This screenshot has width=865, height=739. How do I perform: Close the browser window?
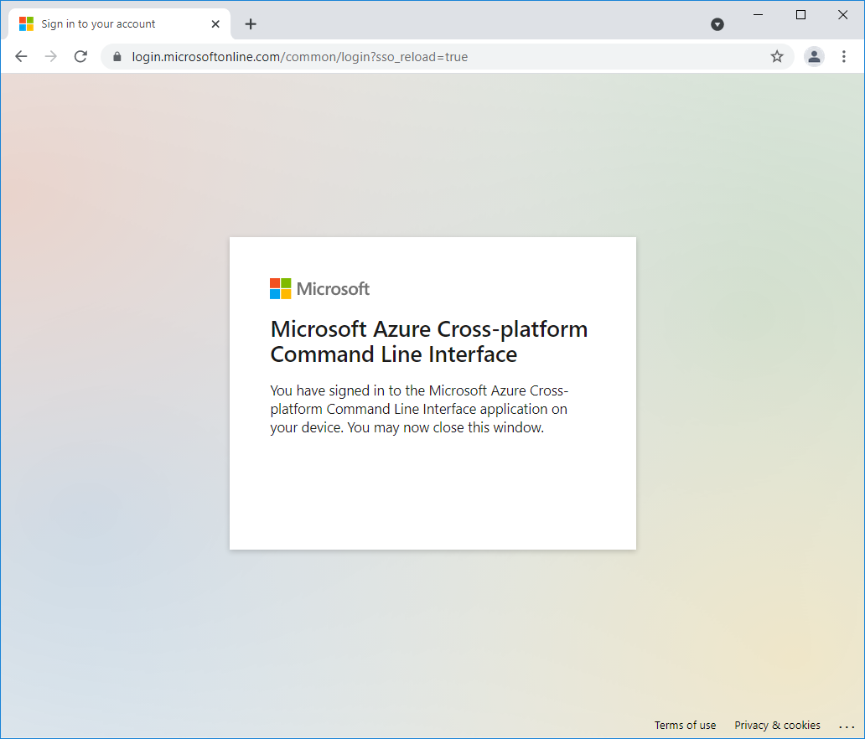coord(842,15)
